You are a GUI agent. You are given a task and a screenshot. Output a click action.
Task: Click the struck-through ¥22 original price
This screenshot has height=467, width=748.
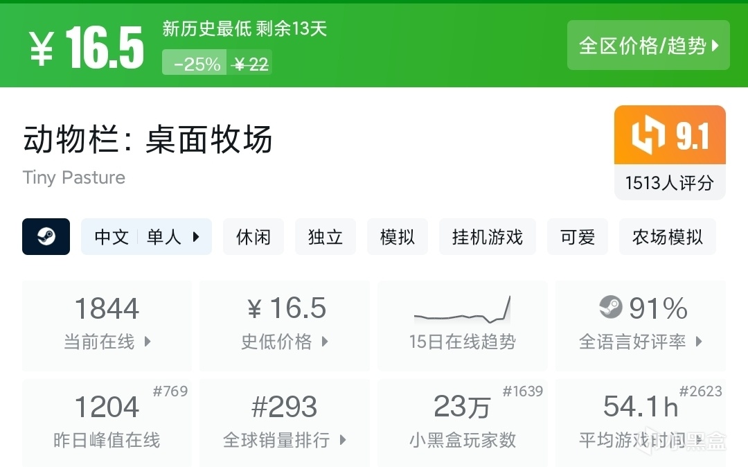coord(250,64)
